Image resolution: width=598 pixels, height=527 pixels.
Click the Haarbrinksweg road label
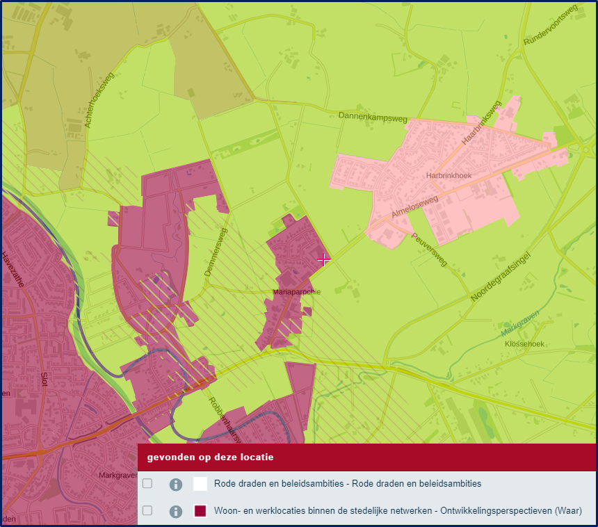click(x=481, y=123)
